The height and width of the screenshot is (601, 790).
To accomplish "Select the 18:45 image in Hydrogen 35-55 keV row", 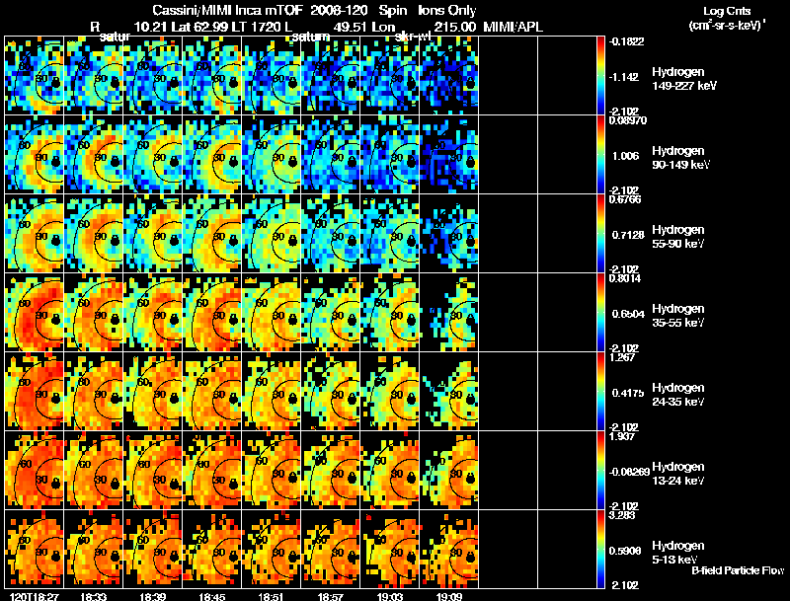I will (x=212, y=313).
